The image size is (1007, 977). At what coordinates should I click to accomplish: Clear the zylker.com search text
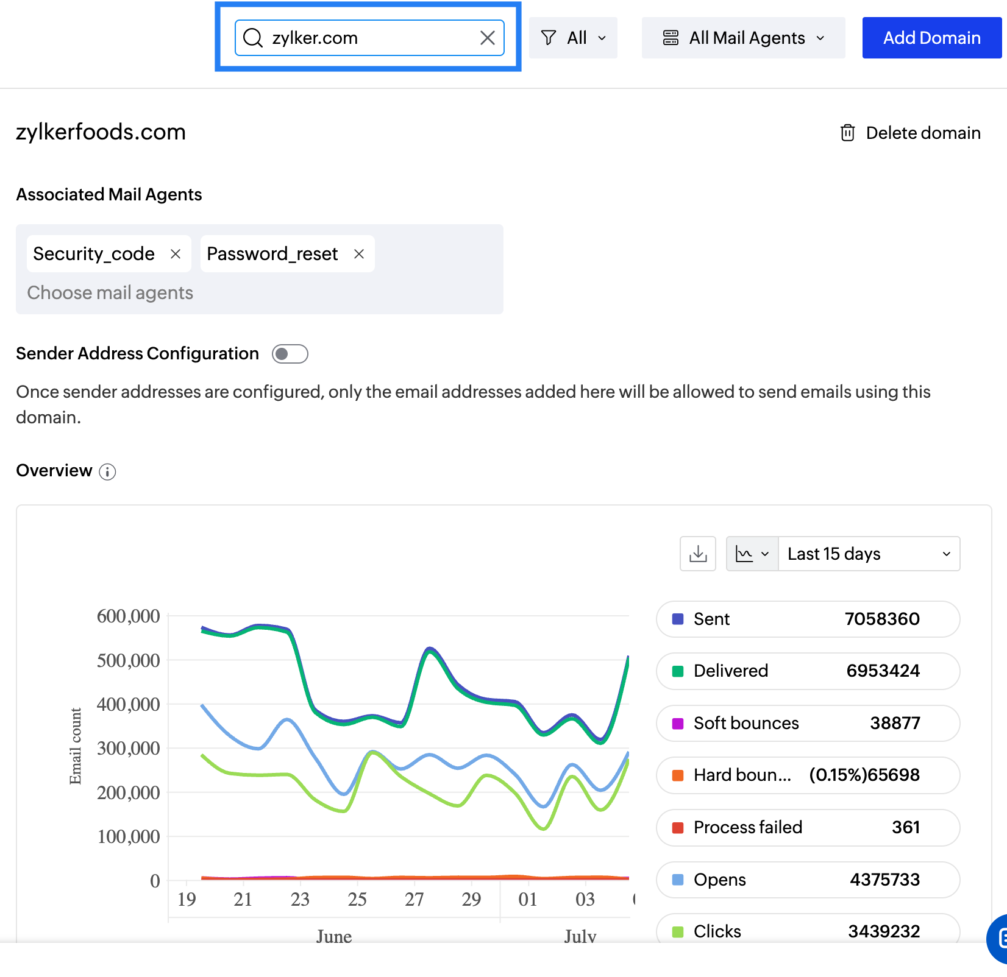pyautogui.click(x=487, y=38)
